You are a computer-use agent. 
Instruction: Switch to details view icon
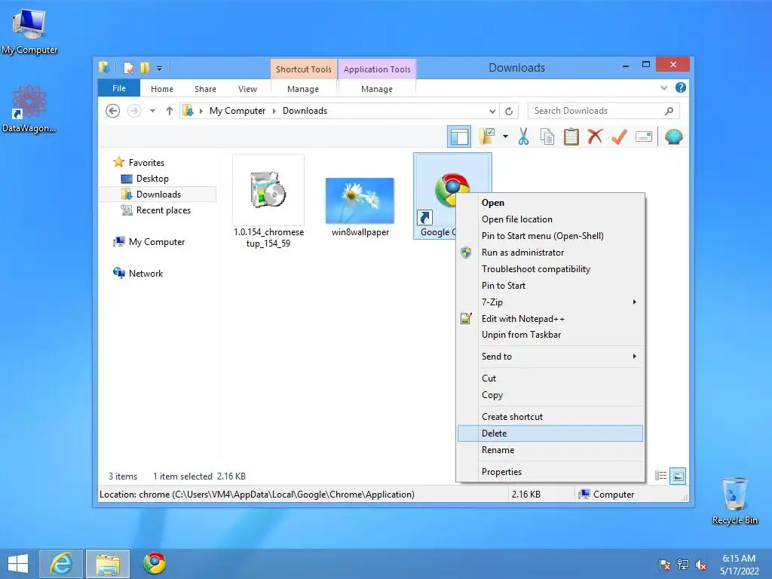tap(660, 476)
